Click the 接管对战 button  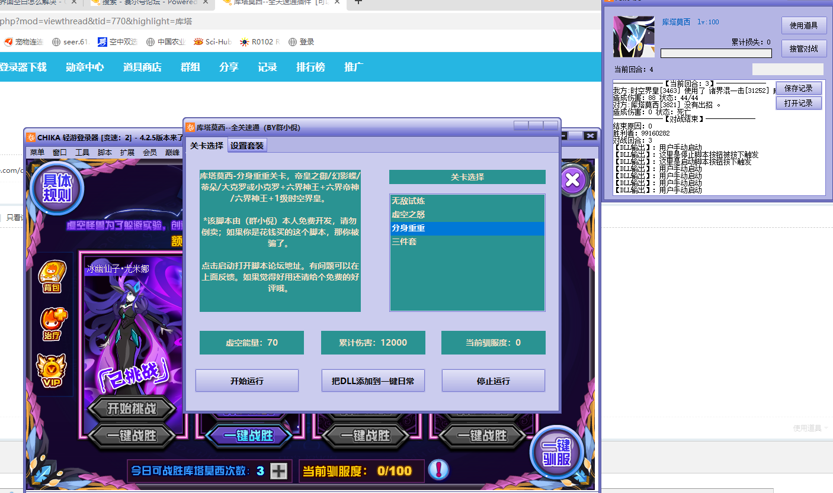(x=804, y=49)
